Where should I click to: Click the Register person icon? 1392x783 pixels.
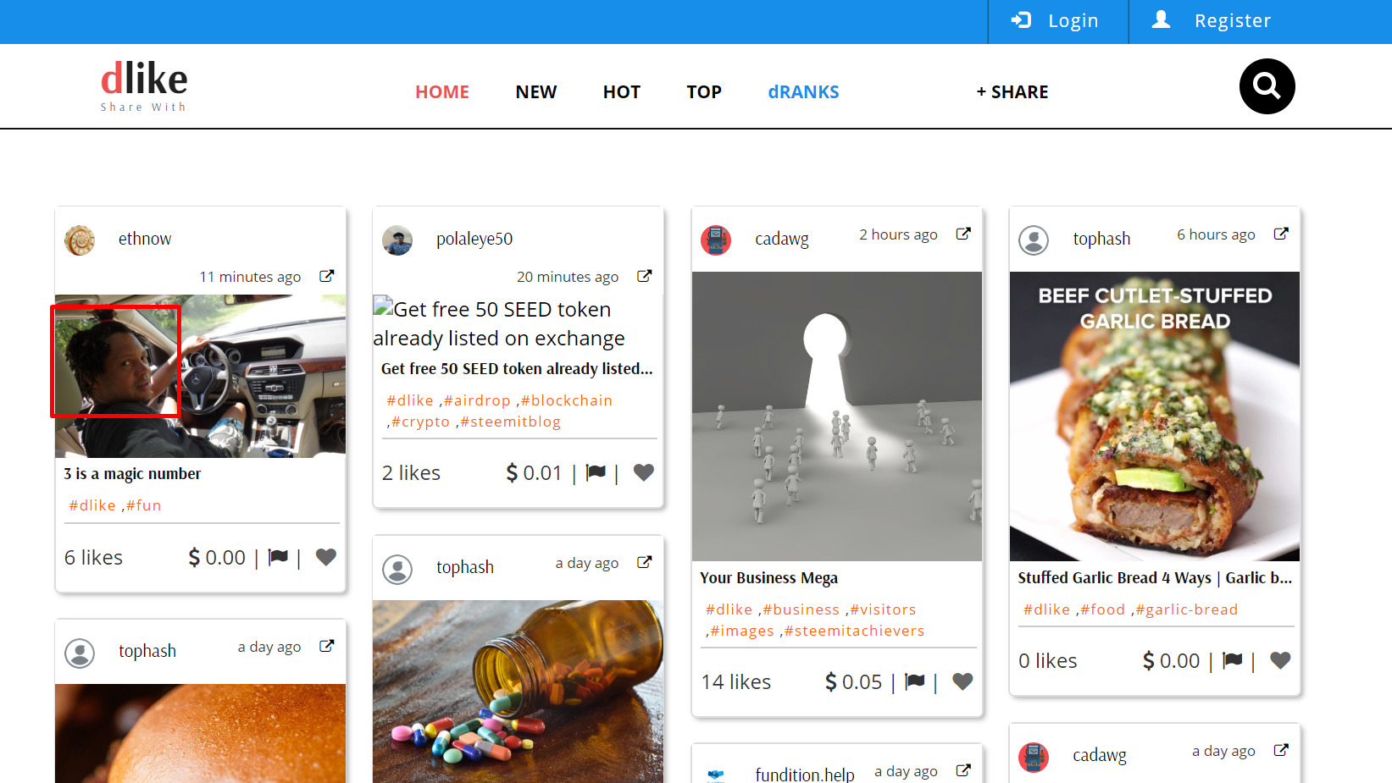[1161, 19]
